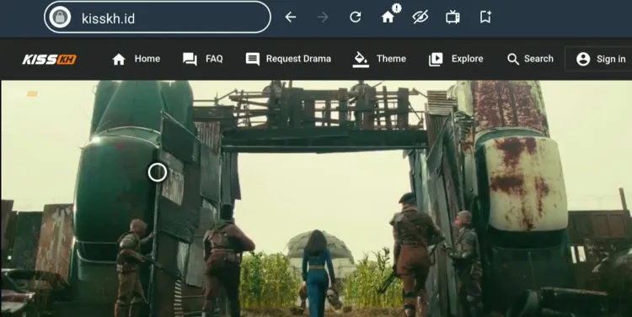Image resolution: width=632 pixels, height=317 pixels.
Task: Click the magnifying glass icon
Action: (x=513, y=60)
